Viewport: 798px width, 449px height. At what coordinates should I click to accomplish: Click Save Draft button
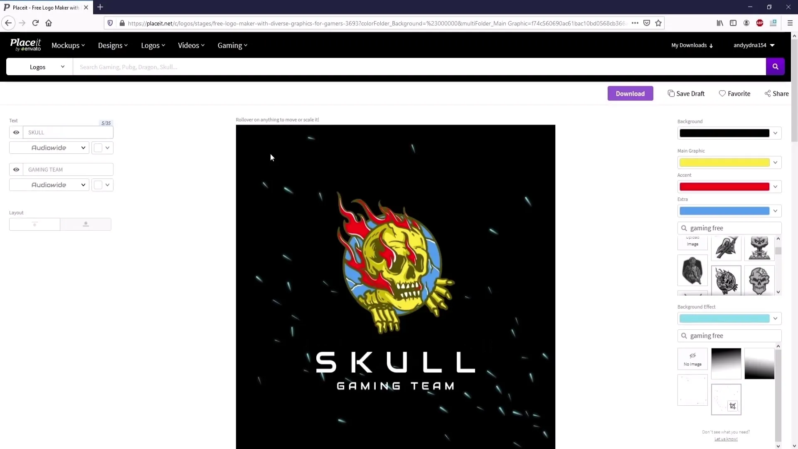pos(687,93)
